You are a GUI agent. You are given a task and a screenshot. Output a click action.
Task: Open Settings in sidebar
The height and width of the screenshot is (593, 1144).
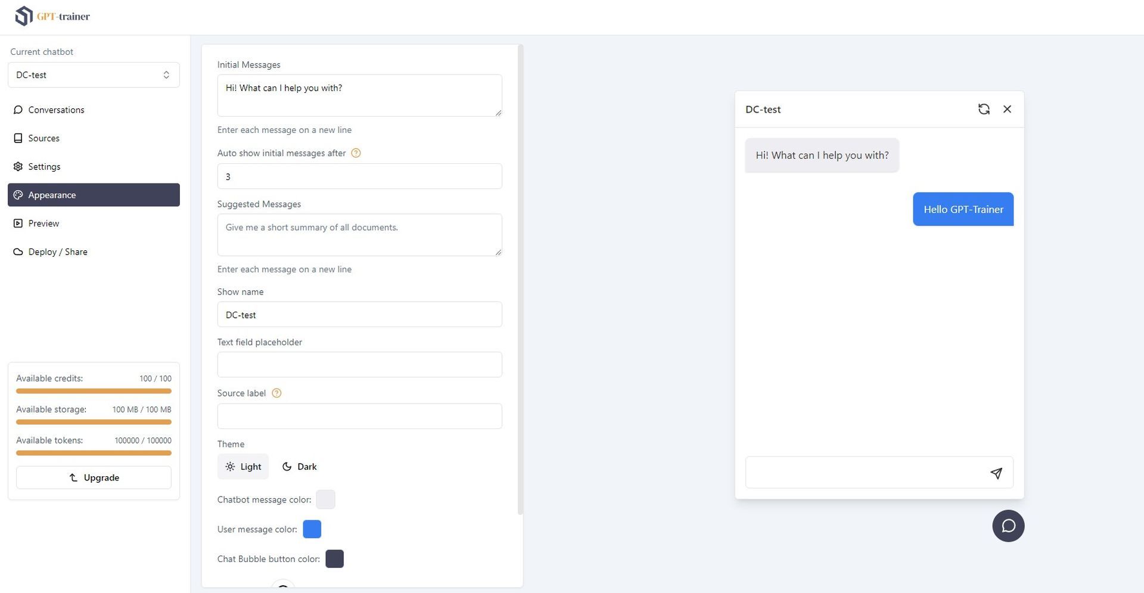(94, 166)
